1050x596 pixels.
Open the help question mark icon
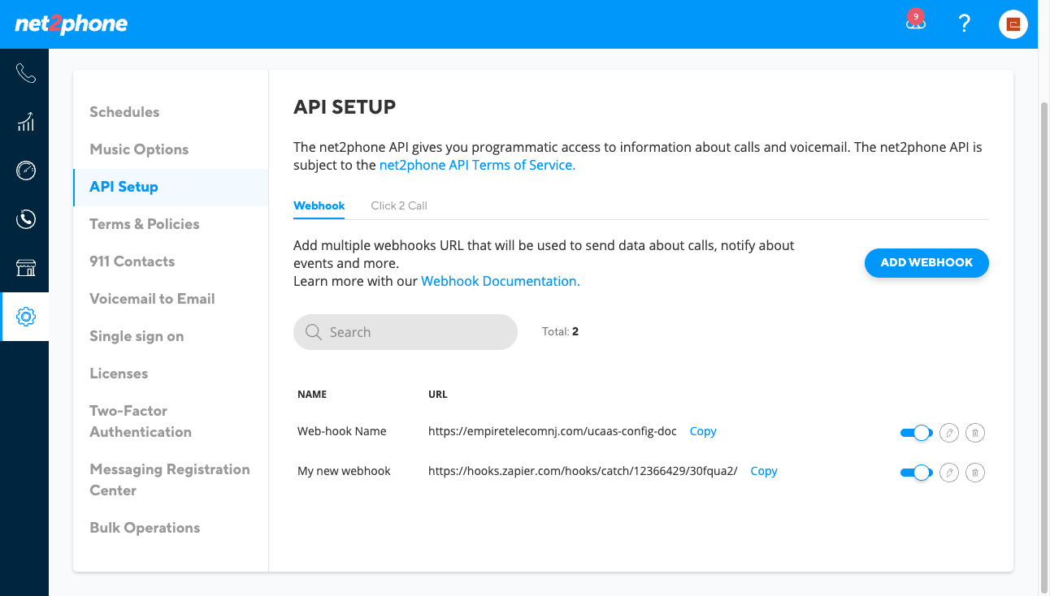[965, 24]
